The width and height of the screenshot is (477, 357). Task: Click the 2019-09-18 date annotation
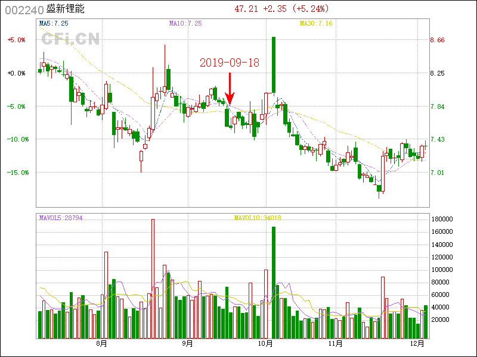coord(229,62)
